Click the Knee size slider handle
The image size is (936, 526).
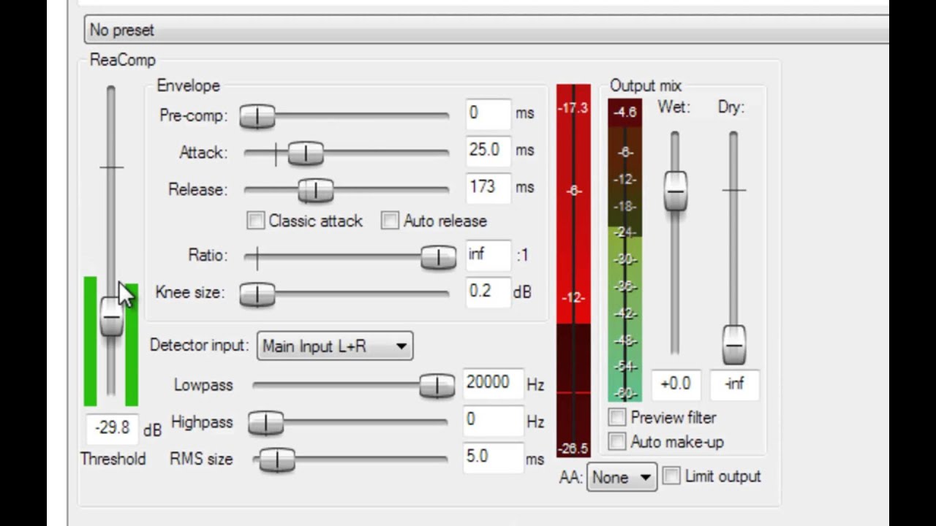coord(257,294)
